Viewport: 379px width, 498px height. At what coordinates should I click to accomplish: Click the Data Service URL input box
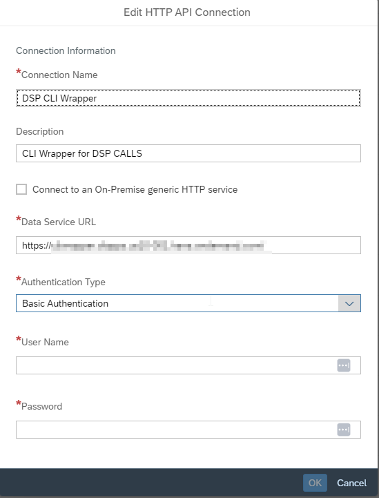point(188,245)
